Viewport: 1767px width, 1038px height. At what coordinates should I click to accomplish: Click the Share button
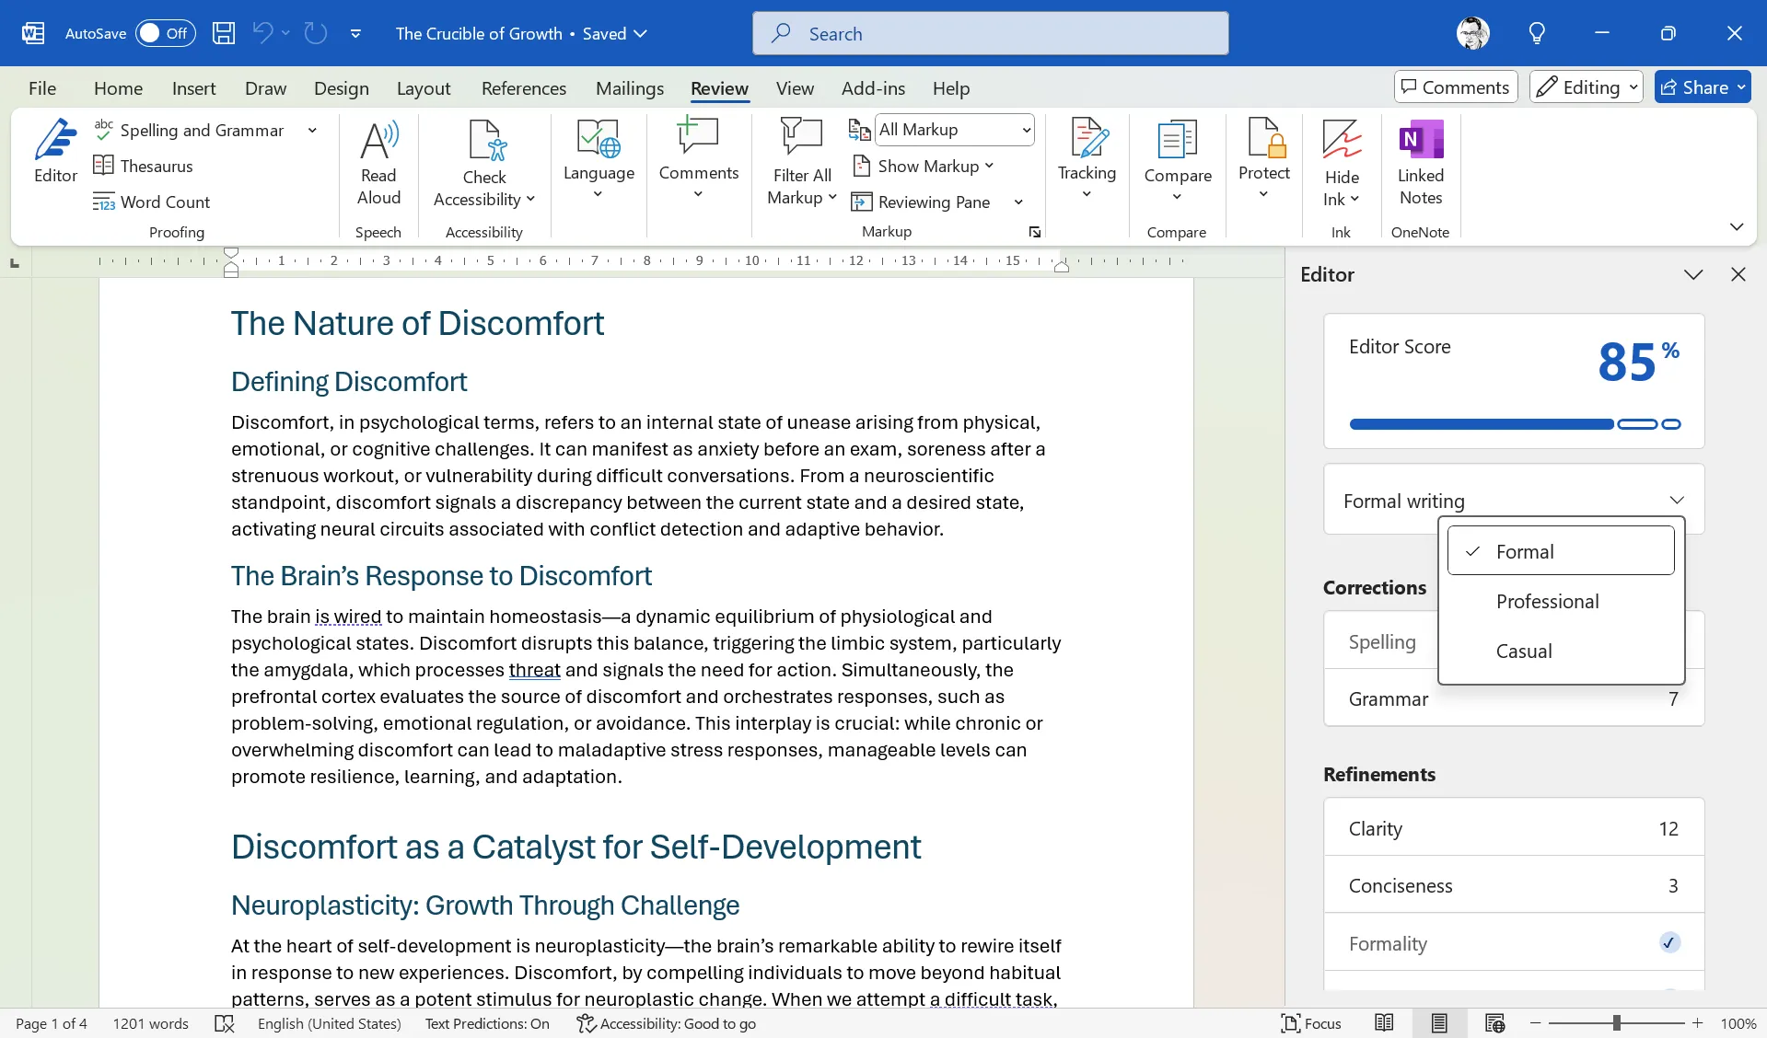[1700, 86]
